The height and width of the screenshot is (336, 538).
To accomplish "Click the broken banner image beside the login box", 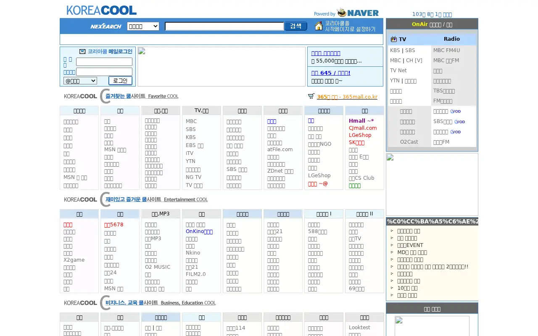I will pos(222,66).
